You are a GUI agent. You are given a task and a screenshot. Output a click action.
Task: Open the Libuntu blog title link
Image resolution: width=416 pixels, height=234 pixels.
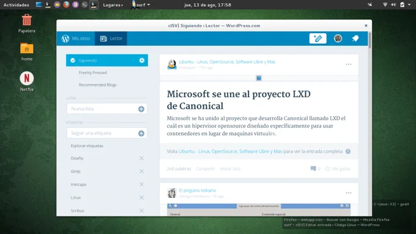(227, 62)
